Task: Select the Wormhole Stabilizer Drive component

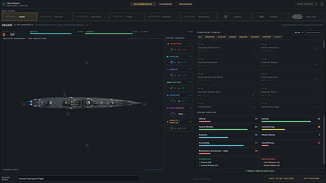Action: coord(228,92)
